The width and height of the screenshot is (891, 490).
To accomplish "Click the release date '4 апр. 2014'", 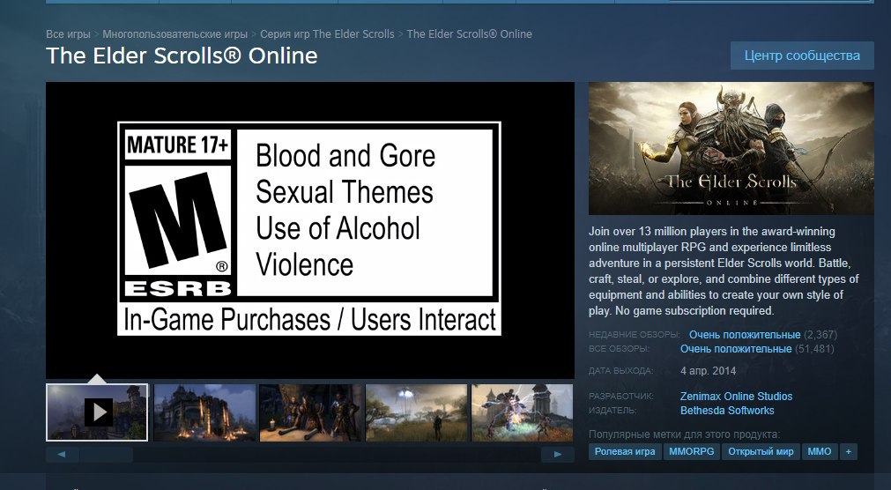I will (x=708, y=371).
